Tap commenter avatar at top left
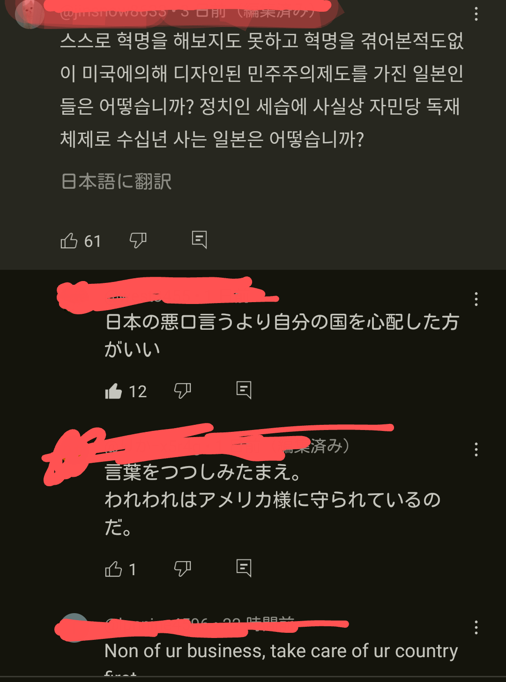Viewport: 506px width, 682px height. pyautogui.click(x=30, y=14)
